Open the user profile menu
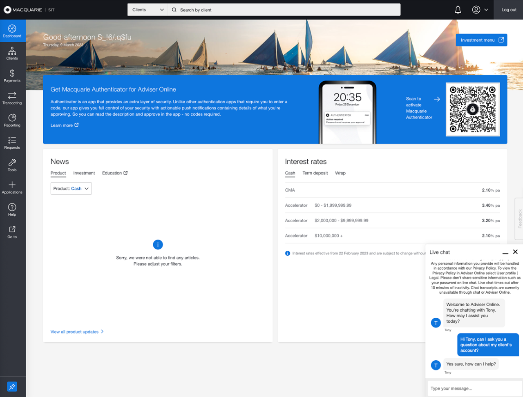 (x=480, y=10)
